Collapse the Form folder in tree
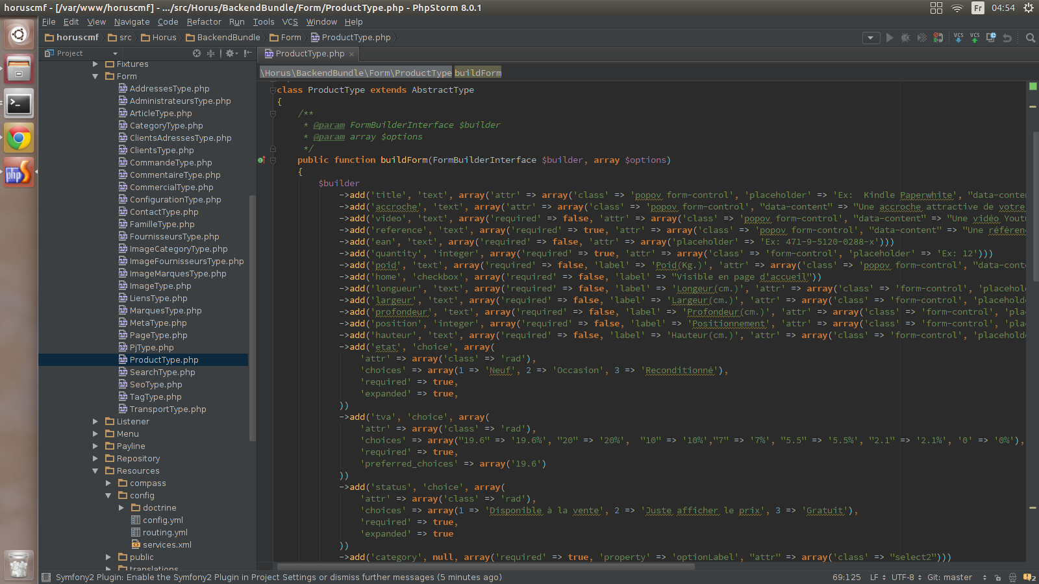Screen dimensions: 1039x584 (x=95, y=77)
